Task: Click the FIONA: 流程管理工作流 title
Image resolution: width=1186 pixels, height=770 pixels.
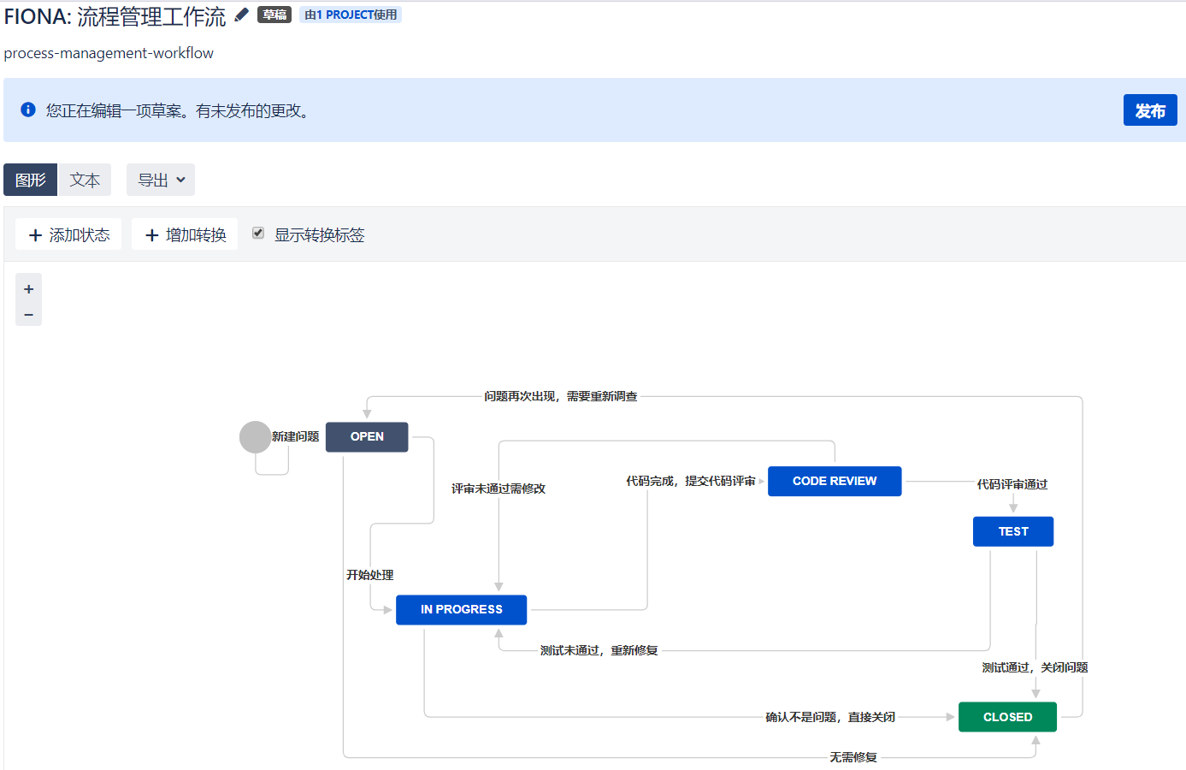Action: 115,16
